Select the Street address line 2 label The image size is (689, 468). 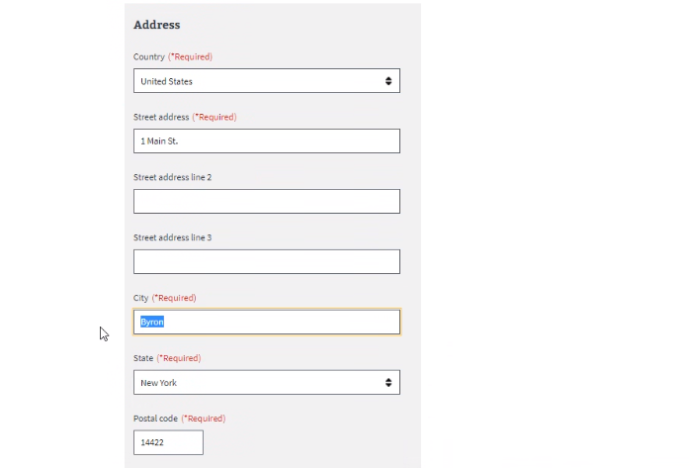[x=172, y=178]
